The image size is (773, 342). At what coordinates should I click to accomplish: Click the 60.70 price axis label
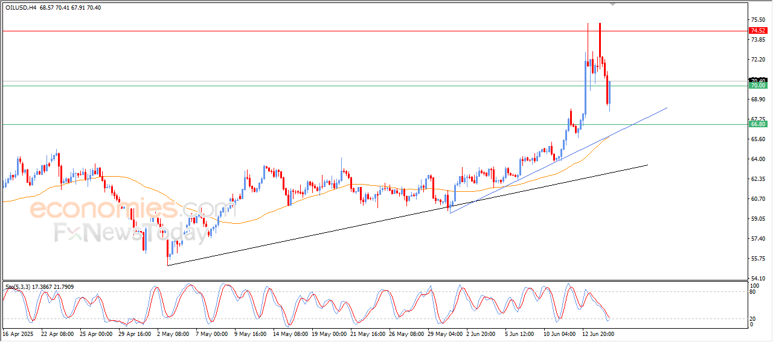tap(759, 198)
